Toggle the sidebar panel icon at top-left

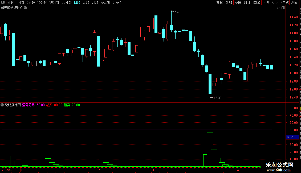(x=3, y=2)
